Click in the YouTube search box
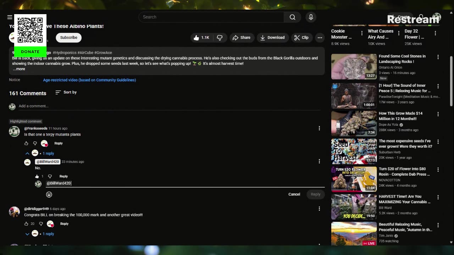The height and width of the screenshot is (255, 454). click(x=211, y=17)
